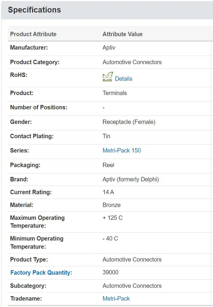The height and width of the screenshot is (307, 213).
Task: Click the Factory Pack Quantity link
Action: pos(41,273)
